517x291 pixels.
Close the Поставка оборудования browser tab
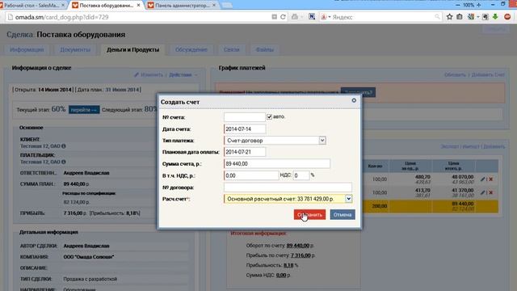tap(138, 6)
